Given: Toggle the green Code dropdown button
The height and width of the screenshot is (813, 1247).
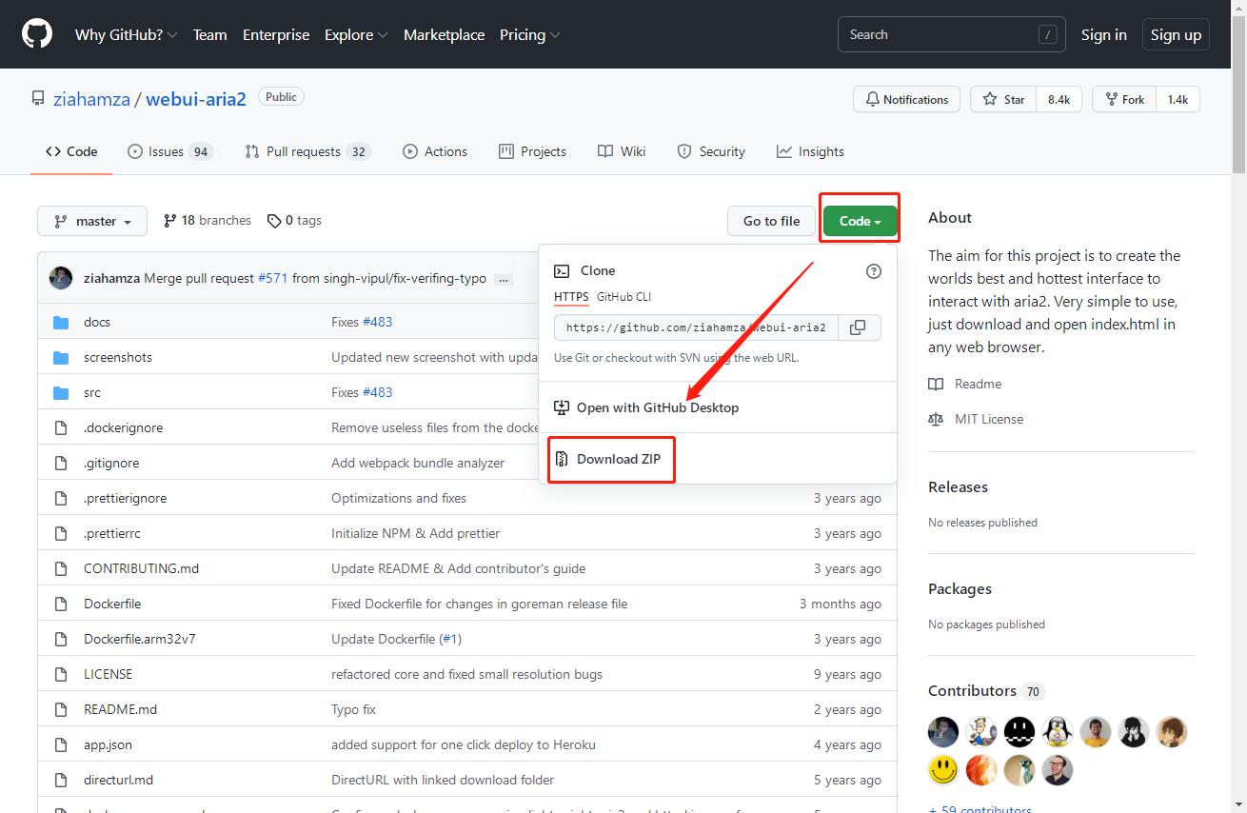Looking at the screenshot, I should pyautogui.click(x=860, y=221).
